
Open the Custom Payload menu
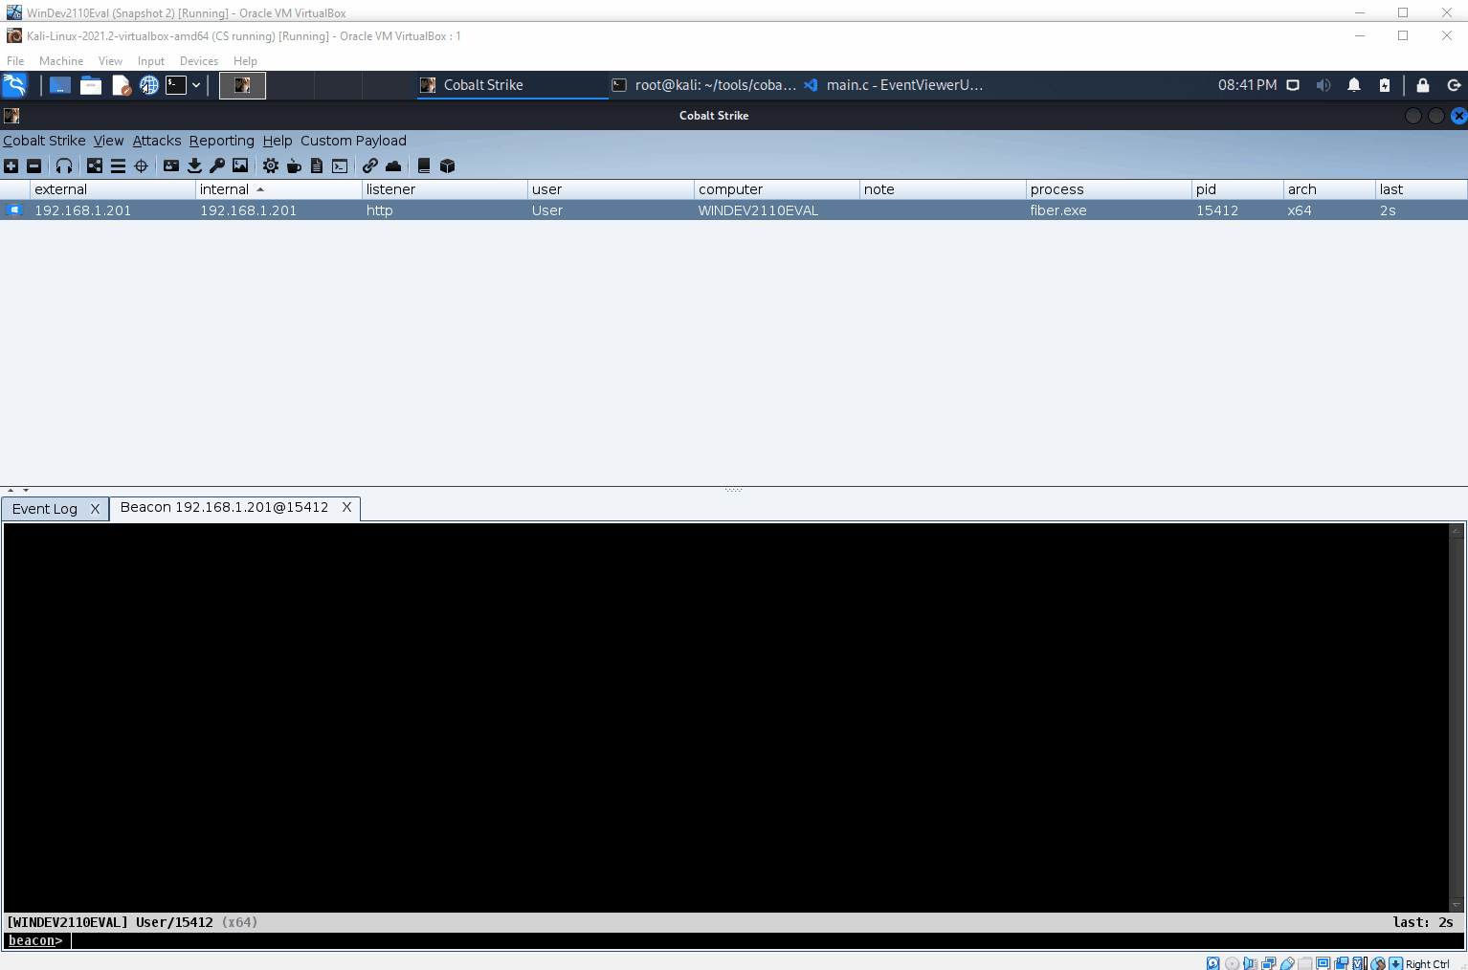click(353, 141)
